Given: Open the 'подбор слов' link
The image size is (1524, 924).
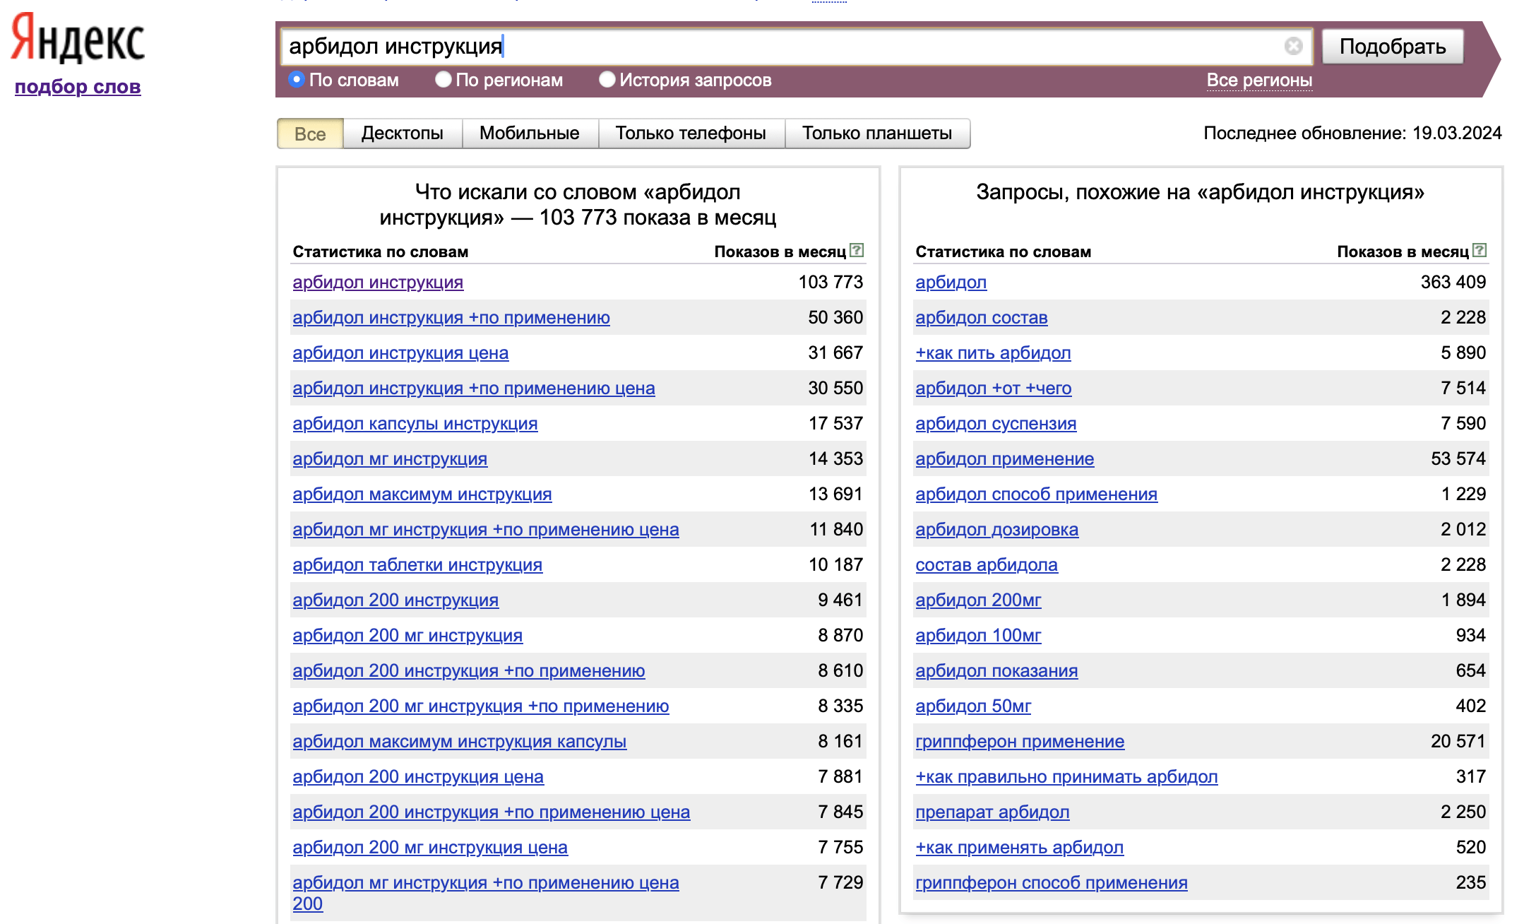Looking at the screenshot, I should coord(78,87).
